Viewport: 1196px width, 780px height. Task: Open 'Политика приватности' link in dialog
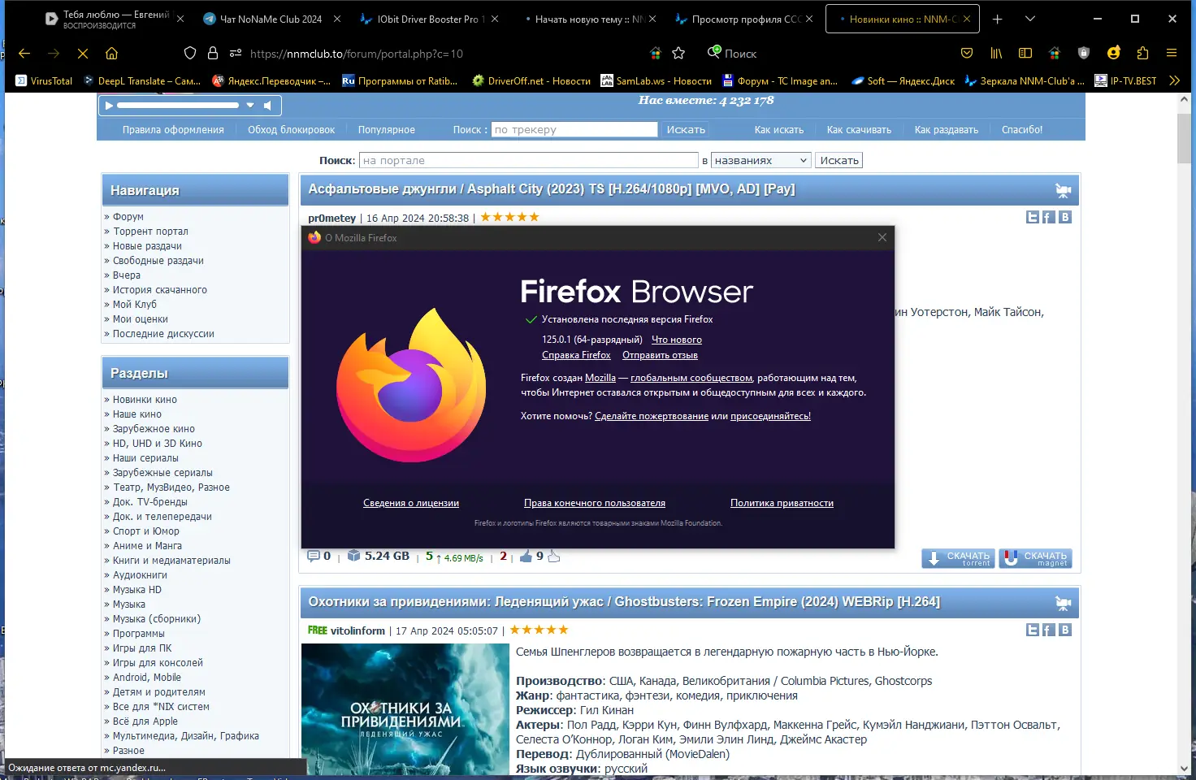point(782,503)
